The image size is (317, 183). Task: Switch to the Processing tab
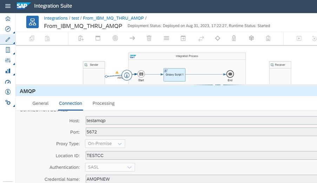coord(104,103)
